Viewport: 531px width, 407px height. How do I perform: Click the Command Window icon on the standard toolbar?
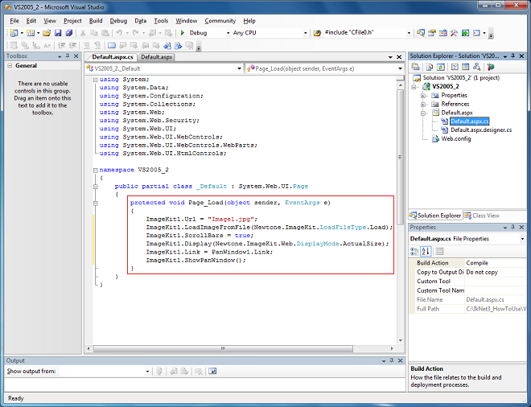click(476, 33)
